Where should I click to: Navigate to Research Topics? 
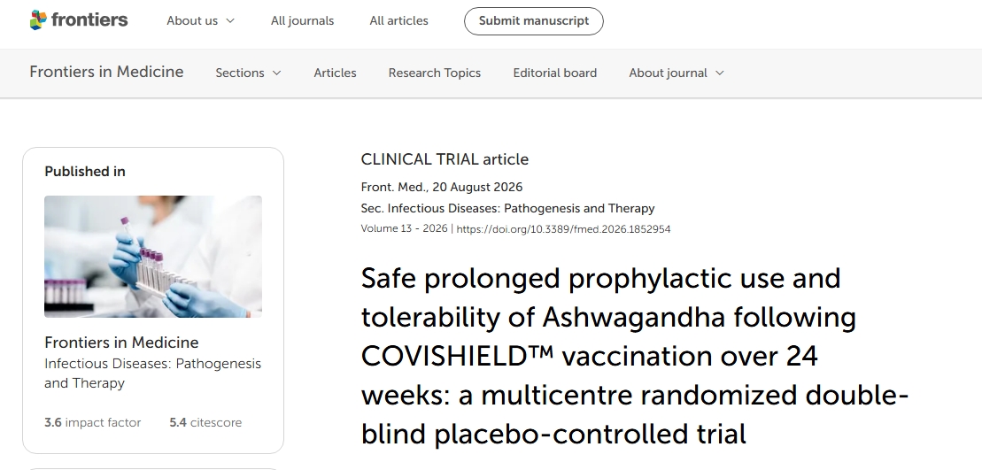pyautogui.click(x=435, y=73)
